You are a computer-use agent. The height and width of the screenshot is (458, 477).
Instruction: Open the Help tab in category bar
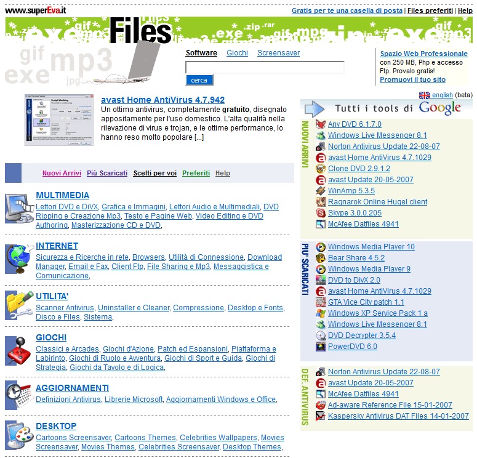223,173
